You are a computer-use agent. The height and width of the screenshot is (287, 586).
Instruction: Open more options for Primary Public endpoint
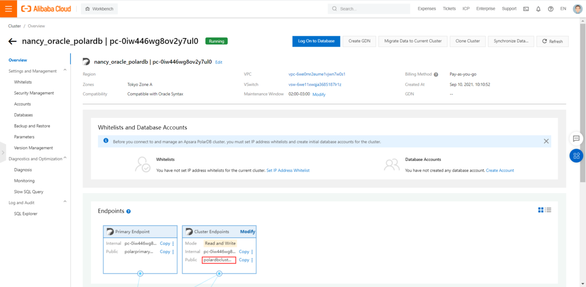pyautogui.click(x=173, y=252)
